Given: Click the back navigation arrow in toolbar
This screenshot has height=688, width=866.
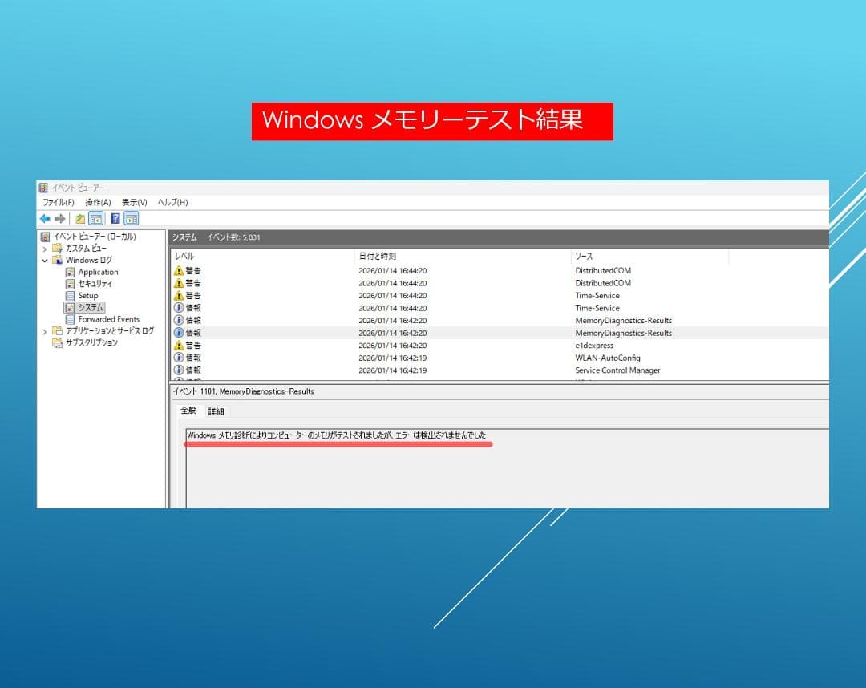Looking at the screenshot, I should 47,218.
